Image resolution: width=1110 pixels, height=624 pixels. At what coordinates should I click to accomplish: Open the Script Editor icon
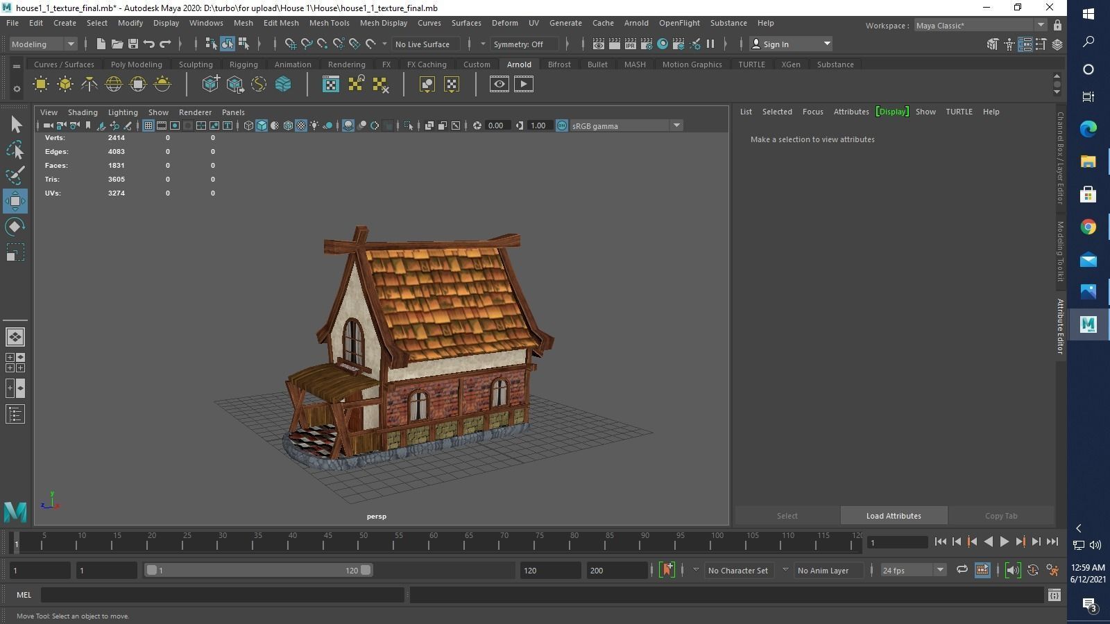coord(1054,595)
